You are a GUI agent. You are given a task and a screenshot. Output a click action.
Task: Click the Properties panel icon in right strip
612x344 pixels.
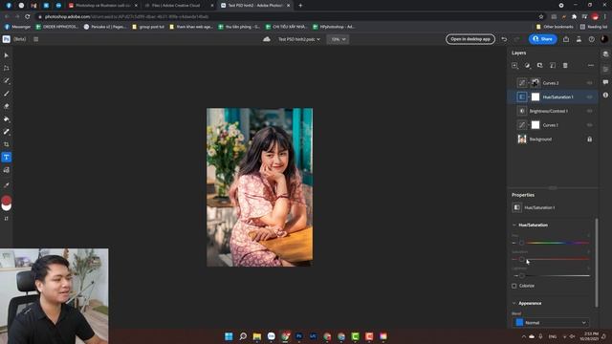click(x=605, y=69)
